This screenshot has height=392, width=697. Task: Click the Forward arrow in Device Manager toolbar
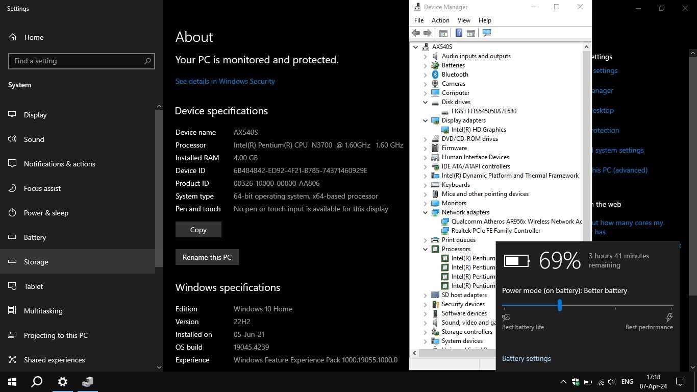(x=428, y=33)
